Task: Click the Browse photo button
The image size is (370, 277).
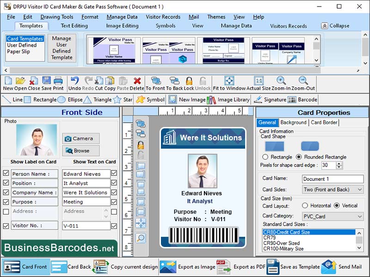Action: 80,151
